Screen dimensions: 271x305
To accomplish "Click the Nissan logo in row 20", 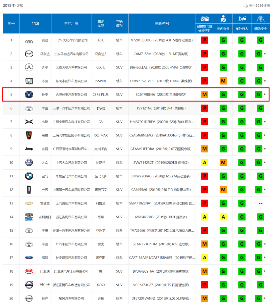I will tap(29, 298).
